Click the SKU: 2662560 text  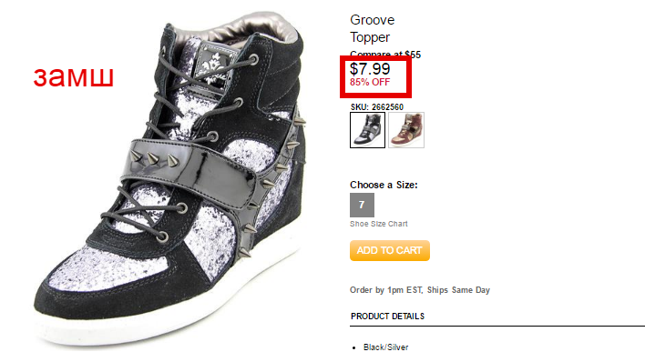coord(377,107)
